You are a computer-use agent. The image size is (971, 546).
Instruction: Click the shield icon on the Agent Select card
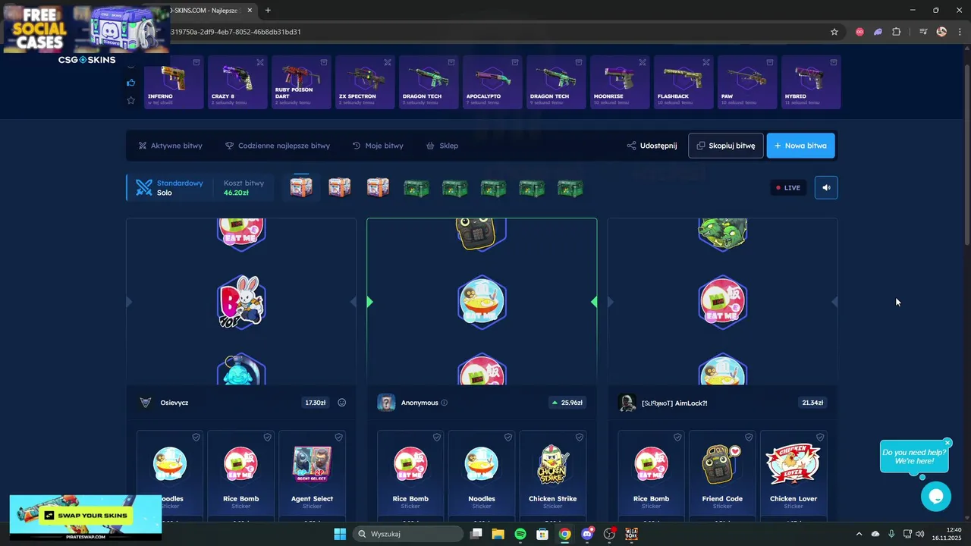pyautogui.click(x=338, y=438)
